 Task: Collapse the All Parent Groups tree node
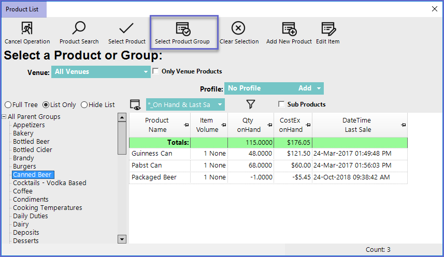point(4,117)
